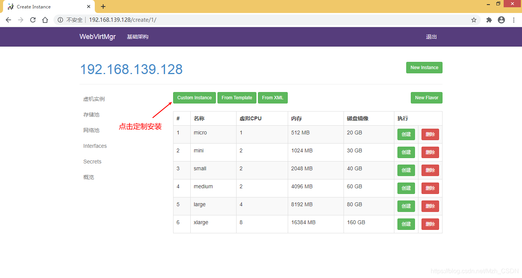Click the From XML button
Viewport: 522px width, 278px height.
point(273,98)
